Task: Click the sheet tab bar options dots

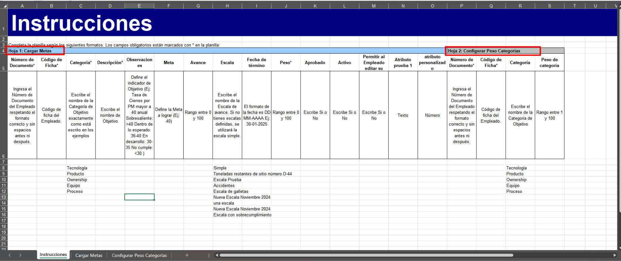Action: 209,256
